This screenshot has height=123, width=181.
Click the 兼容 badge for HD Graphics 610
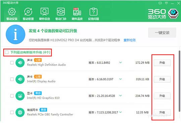point(38,93)
